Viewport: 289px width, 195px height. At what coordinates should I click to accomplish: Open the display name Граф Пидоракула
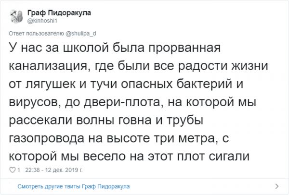point(59,13)
